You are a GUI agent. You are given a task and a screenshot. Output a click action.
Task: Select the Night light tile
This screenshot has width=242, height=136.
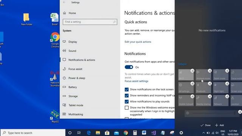(221, 88)
